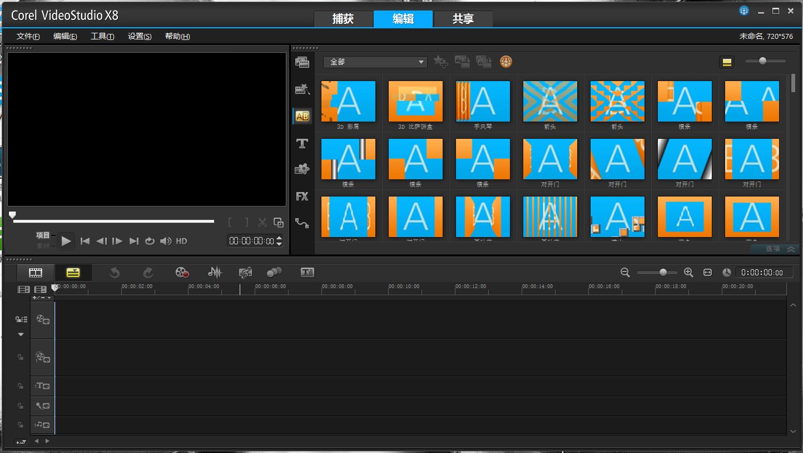Switch to Storyboard view
The width and height of the screenshot is (803, 453).
36,273
